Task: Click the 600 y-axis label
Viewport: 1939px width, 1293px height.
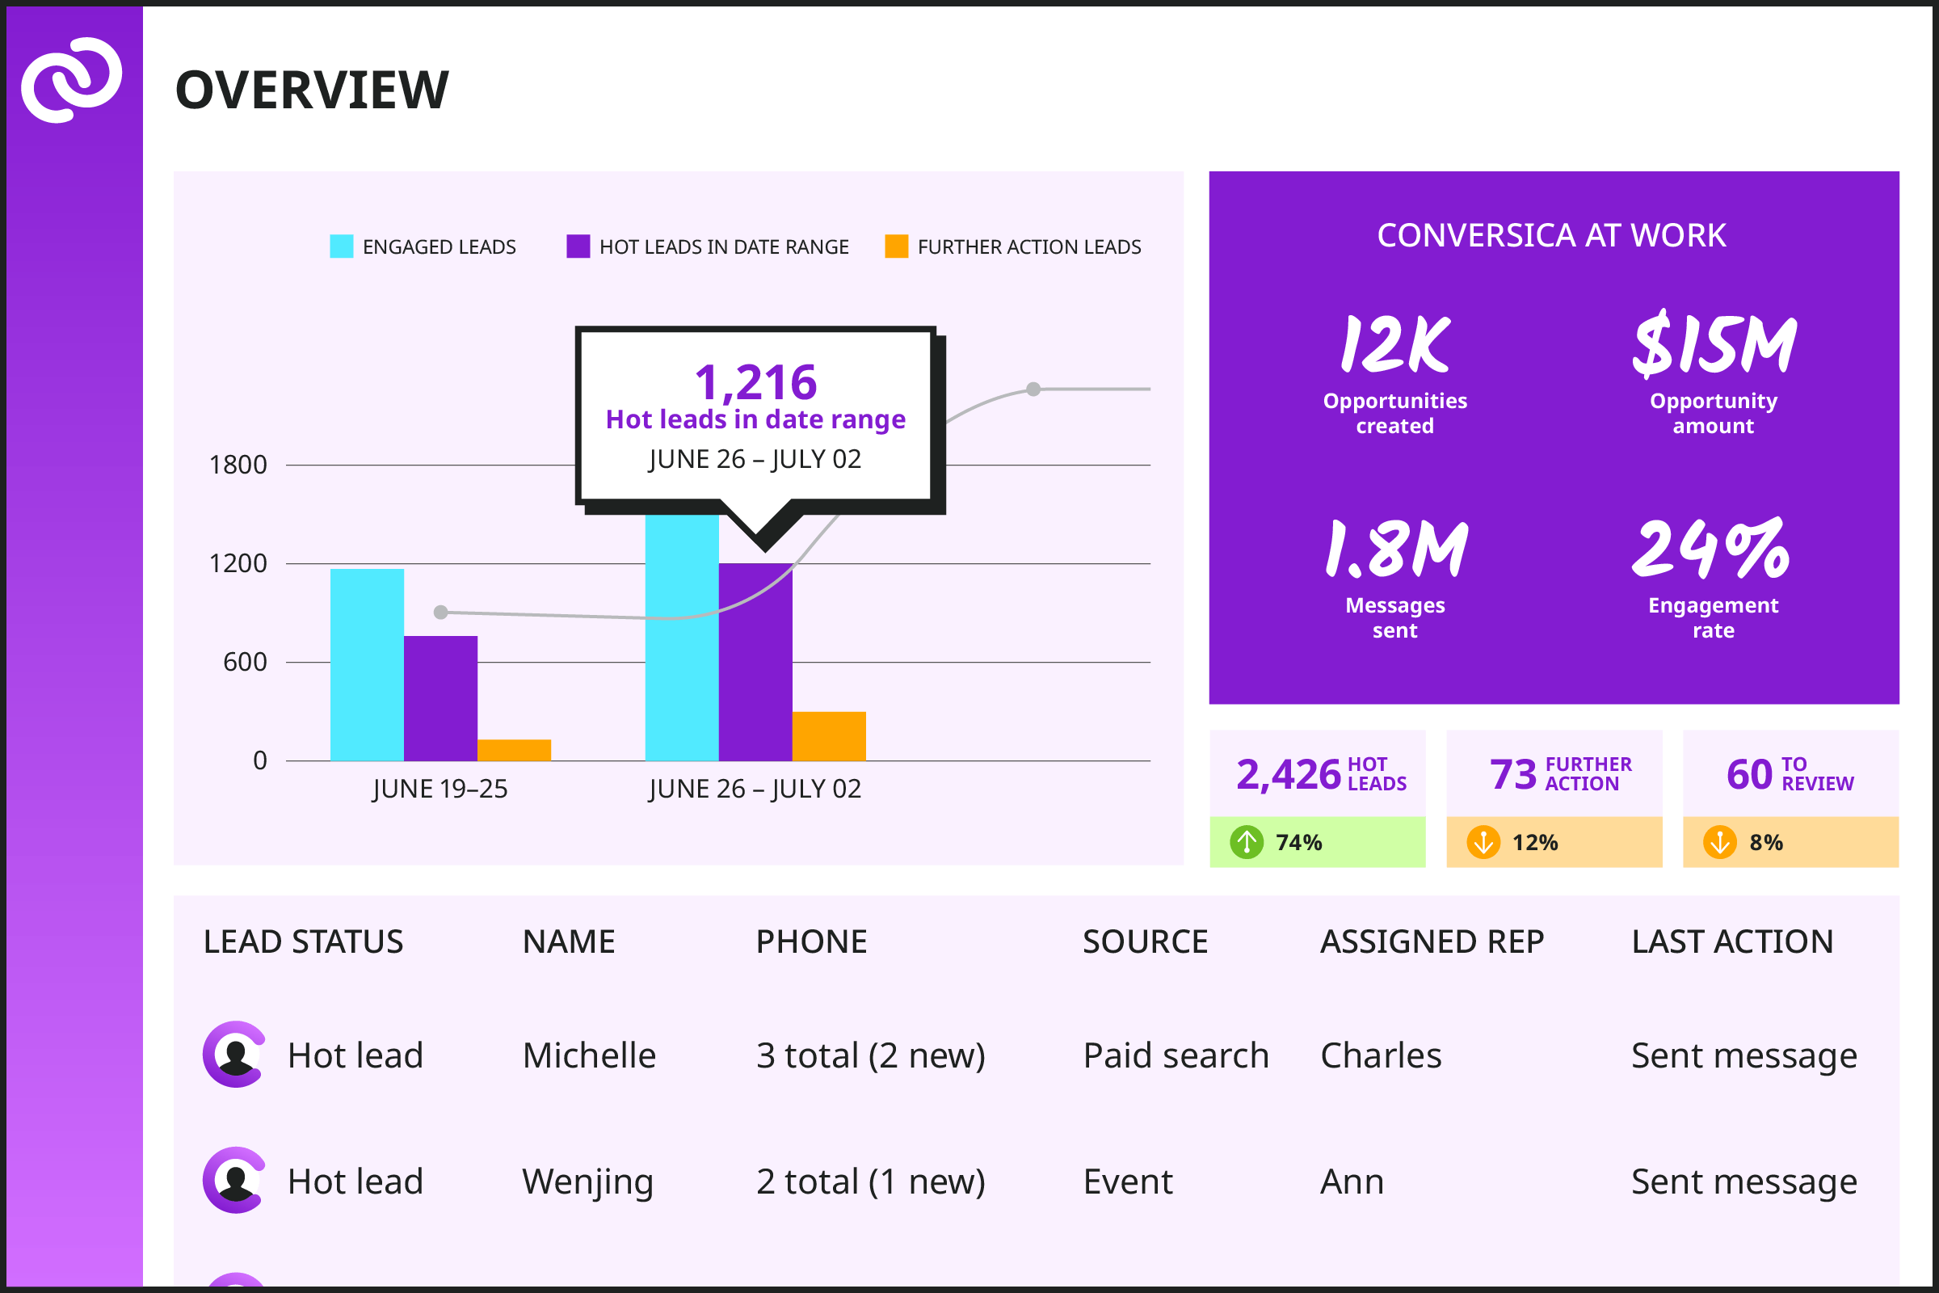Action: coord(245,662)
